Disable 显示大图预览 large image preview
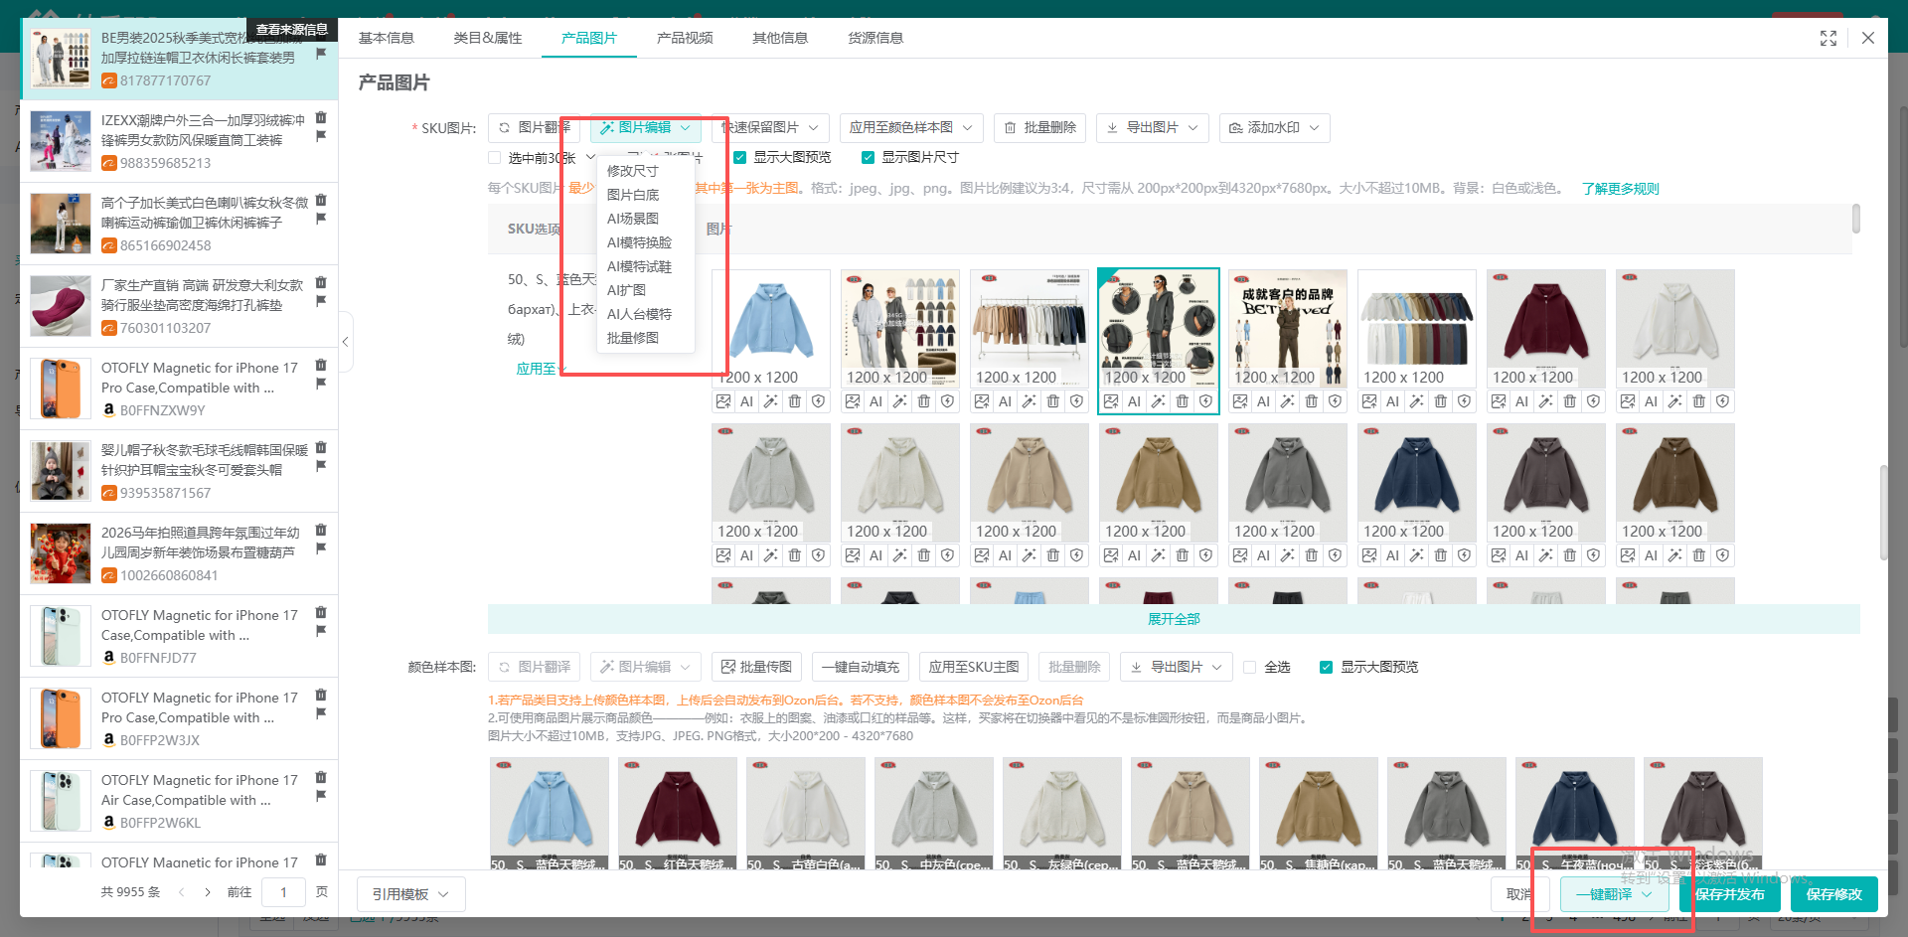The width and height of the screenshot is (1908, 937). point(739,157)
